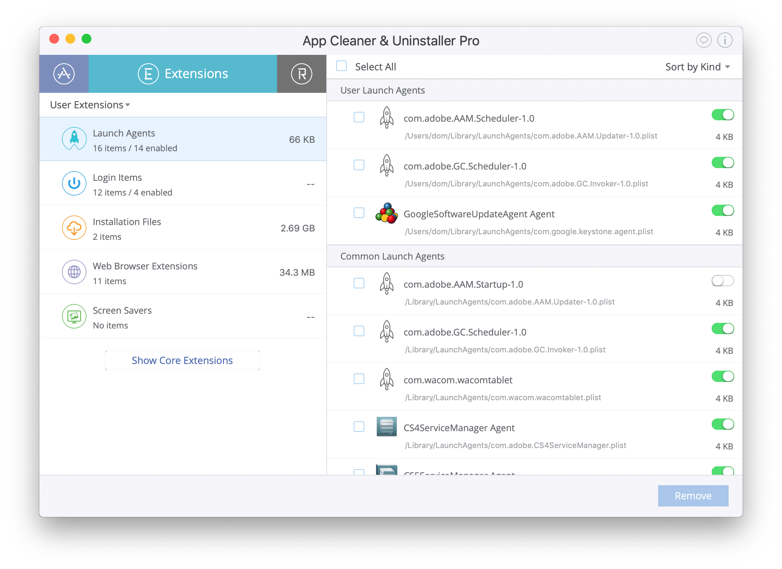782x569 pixels.
Task: Switch to the Extensions tab
Action: (x=182, y=73)
